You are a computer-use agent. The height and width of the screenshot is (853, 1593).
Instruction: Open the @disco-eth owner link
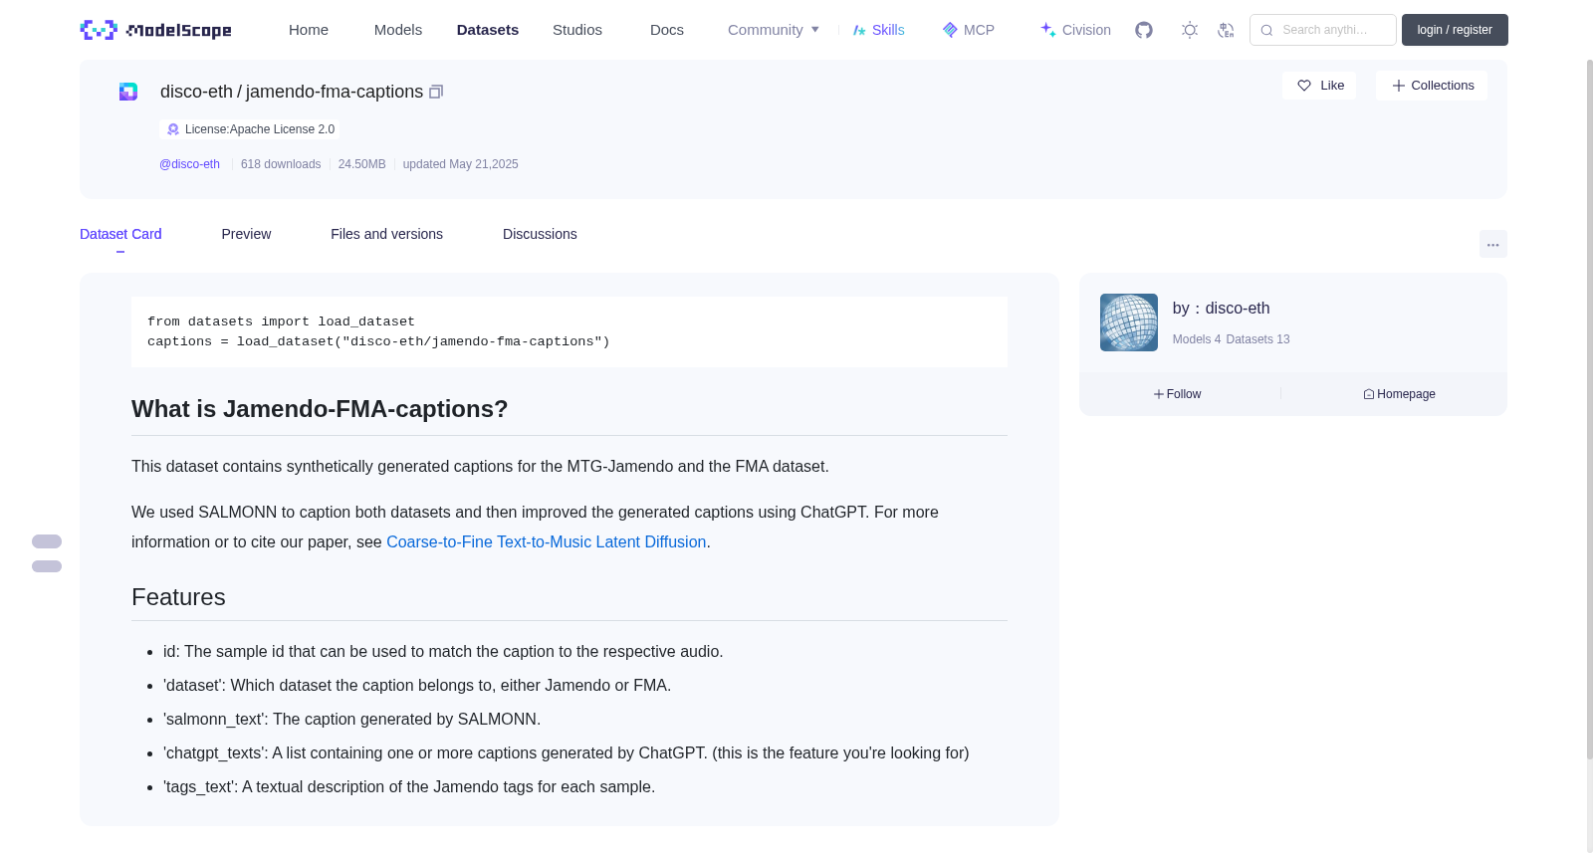[x=189, y=164]
